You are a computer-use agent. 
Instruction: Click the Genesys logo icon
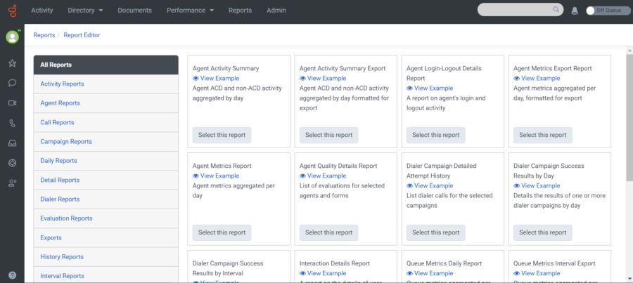tap(13, 10)
